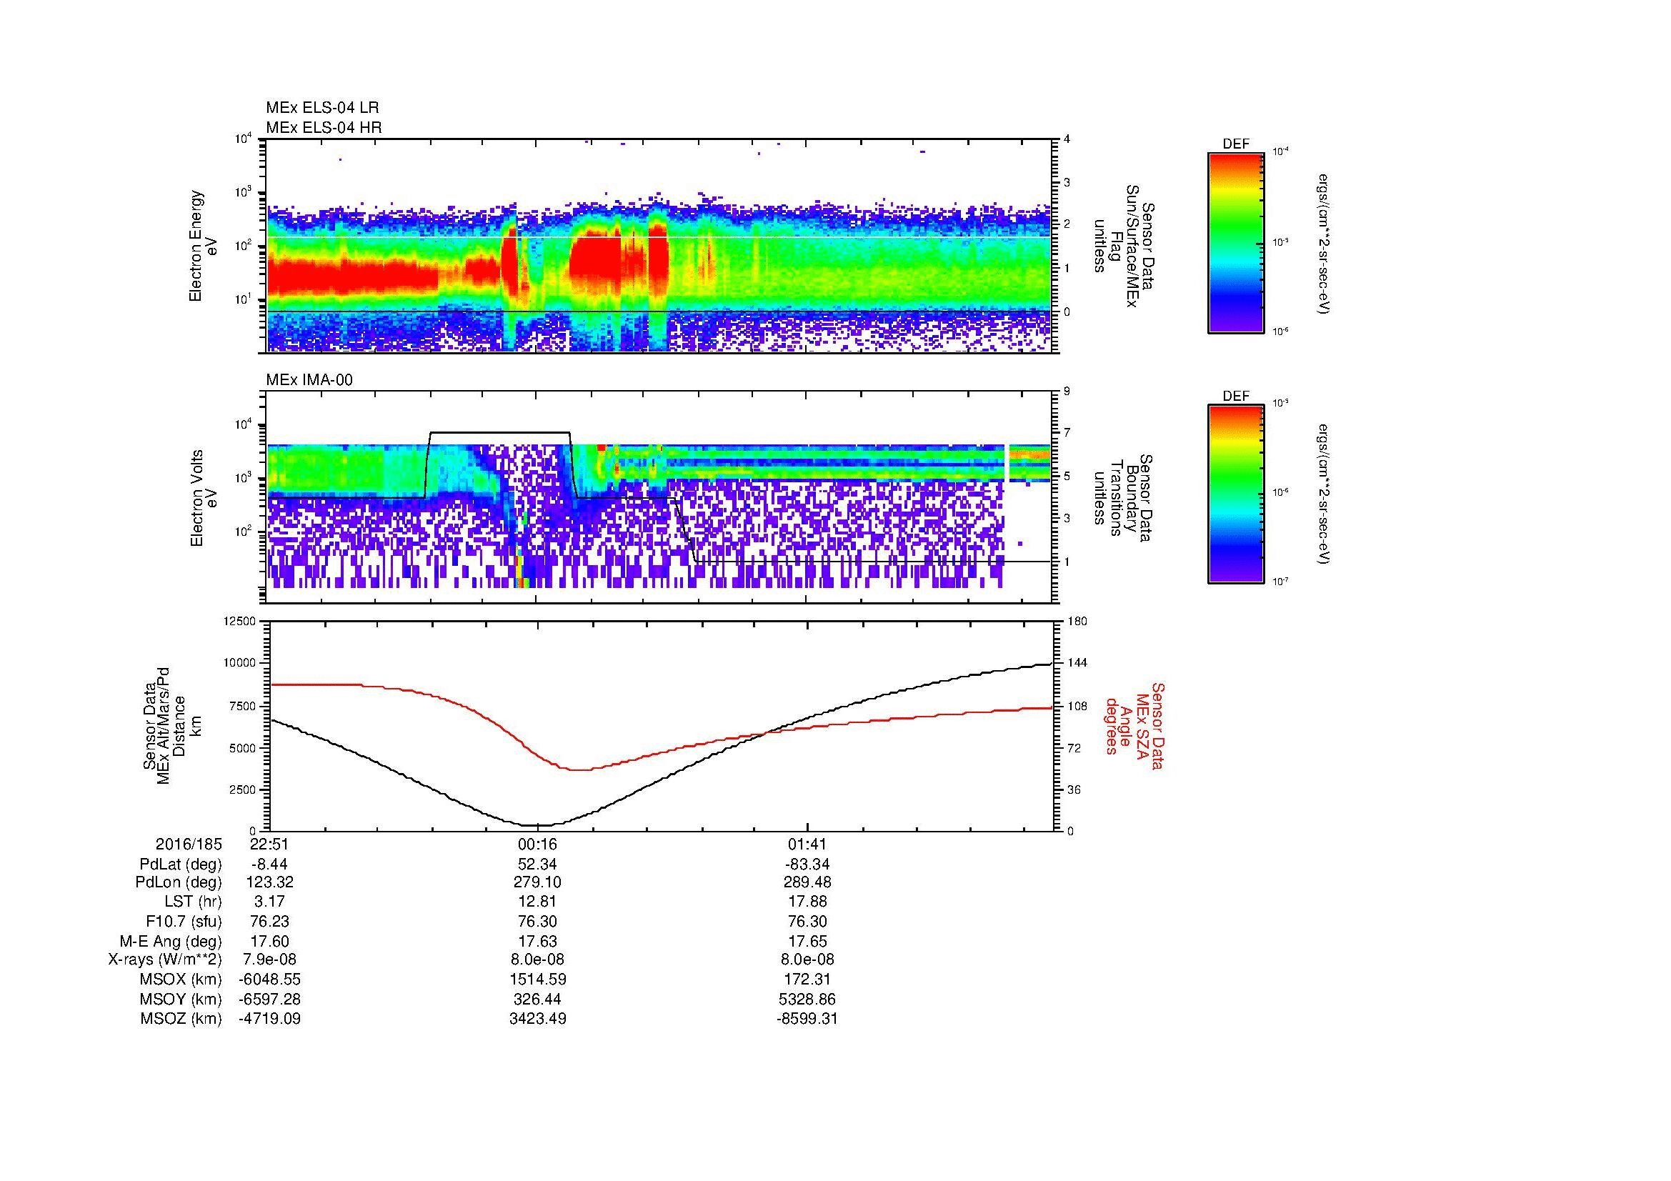Click the time tick label '01:41'
Viewport: 1671px width, 1181px height.
pos(807,844)
